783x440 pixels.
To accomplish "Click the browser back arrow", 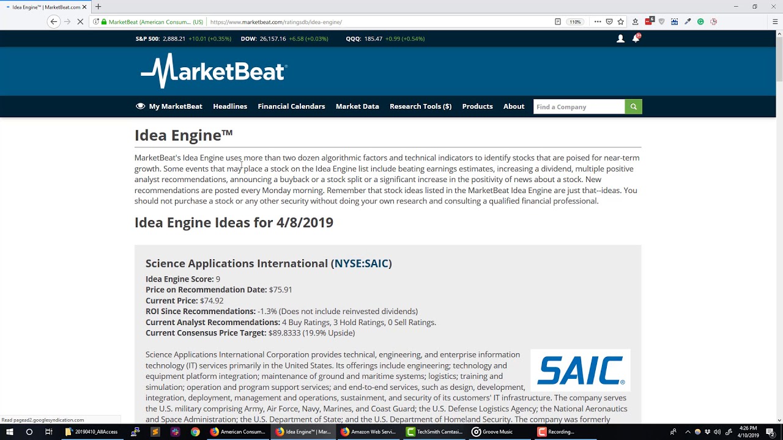I will [54, 21].
